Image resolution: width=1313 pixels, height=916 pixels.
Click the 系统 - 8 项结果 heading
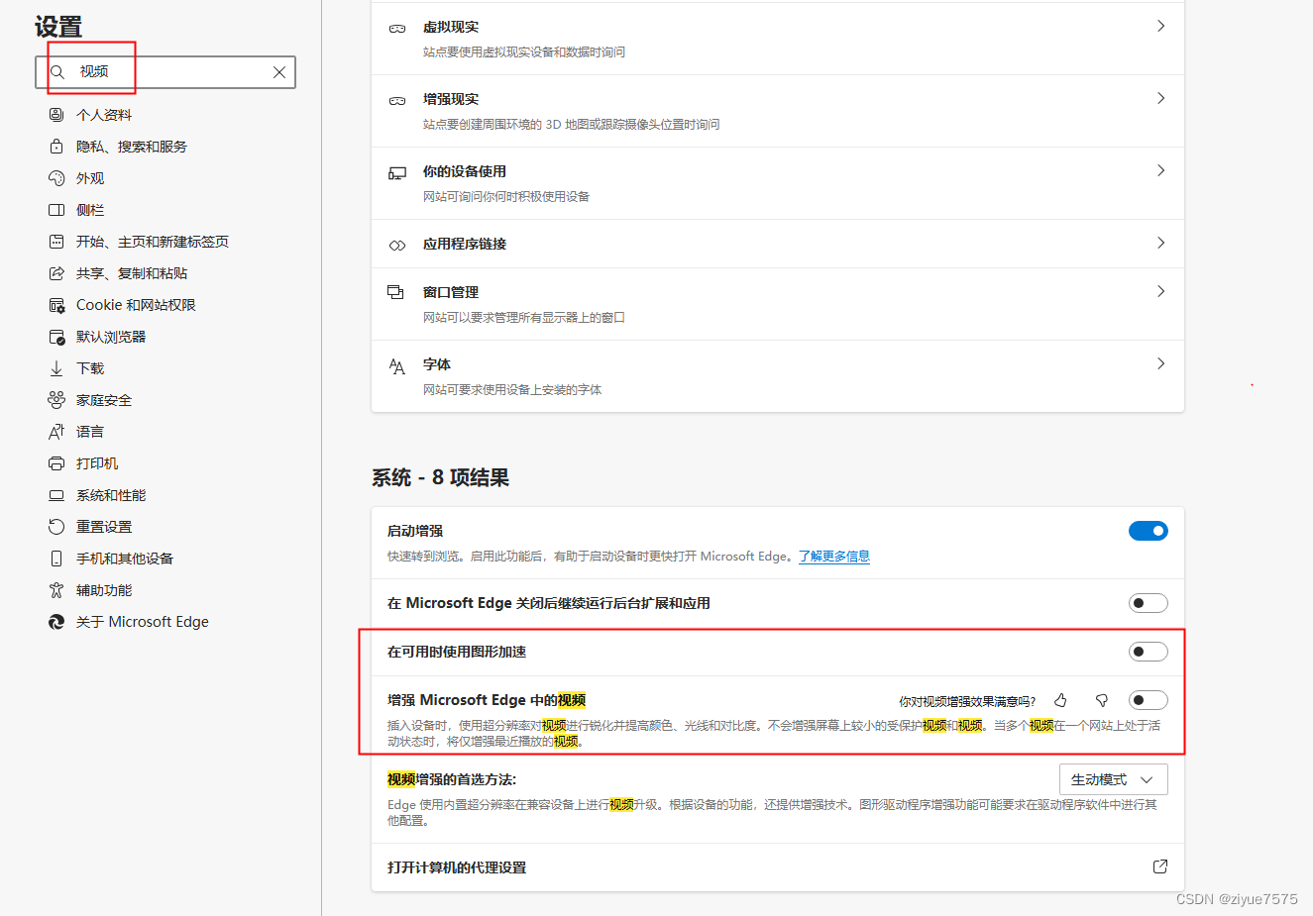pyautogui.click(x=440, y=477)
